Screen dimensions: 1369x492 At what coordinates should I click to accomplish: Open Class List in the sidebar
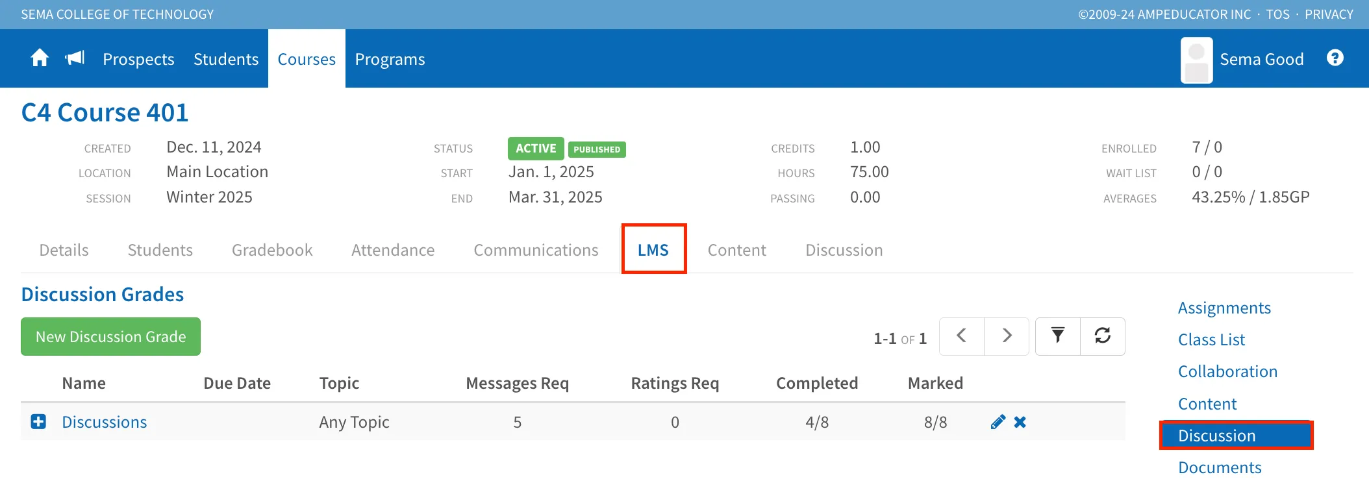point(1211,339)
